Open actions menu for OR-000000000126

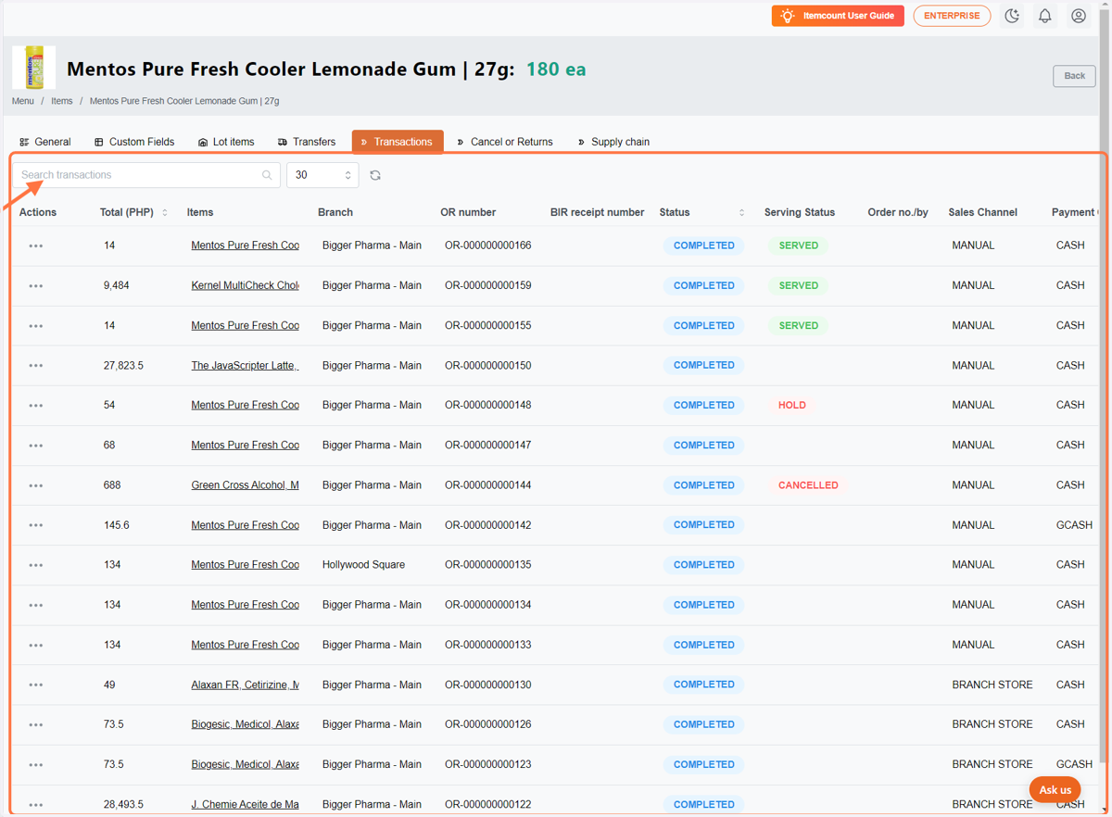point(36,725)
